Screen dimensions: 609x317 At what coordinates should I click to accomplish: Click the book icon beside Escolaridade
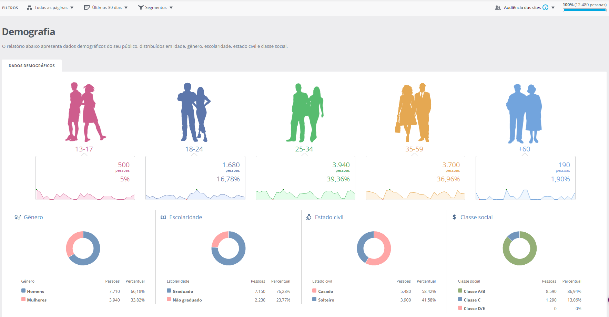pyautogui.click(x=163, y=218)
